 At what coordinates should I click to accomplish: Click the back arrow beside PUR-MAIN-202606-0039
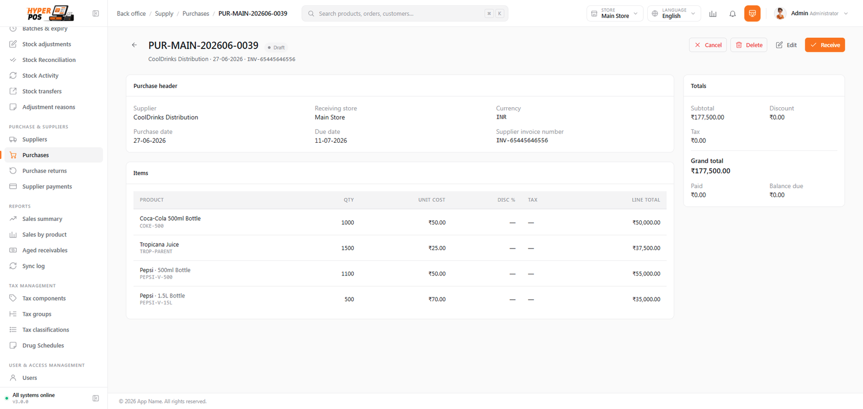(134, 45)
